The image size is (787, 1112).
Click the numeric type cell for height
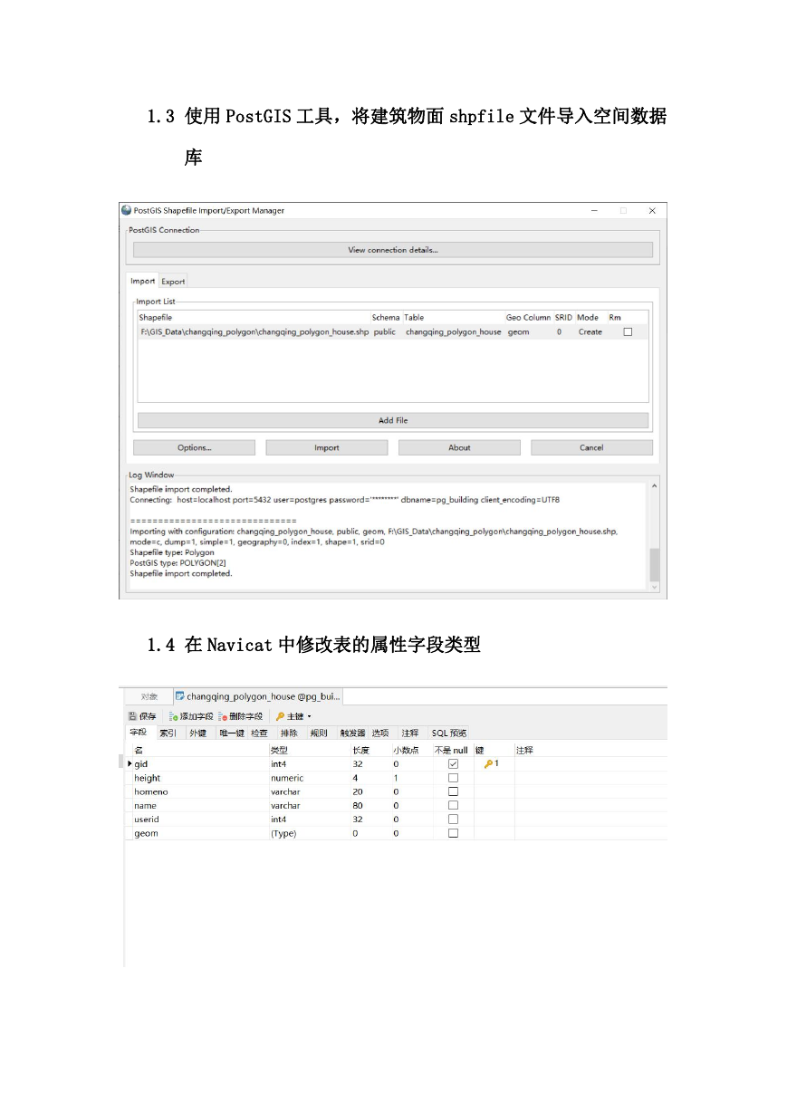(x=287, y=778)
